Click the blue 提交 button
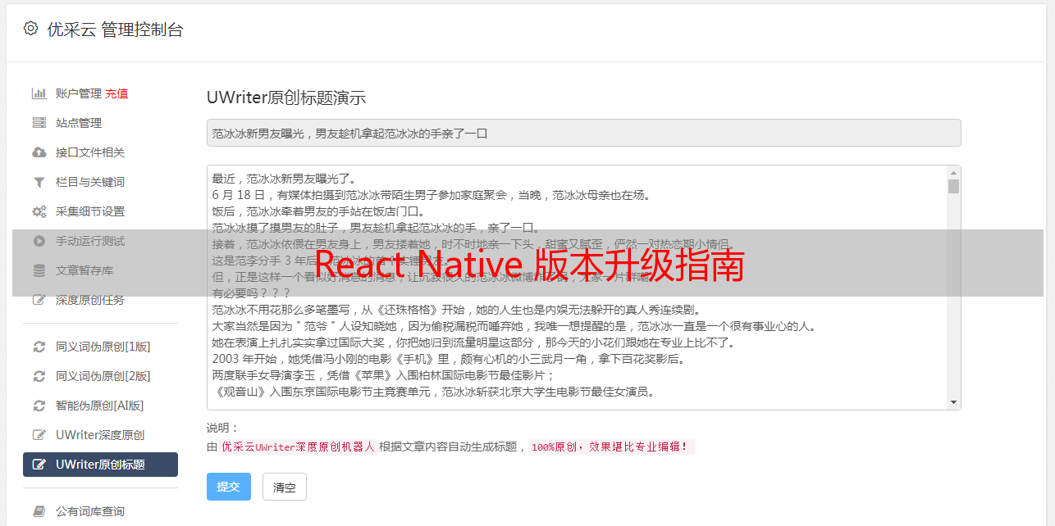 click(x=229, y=487)
